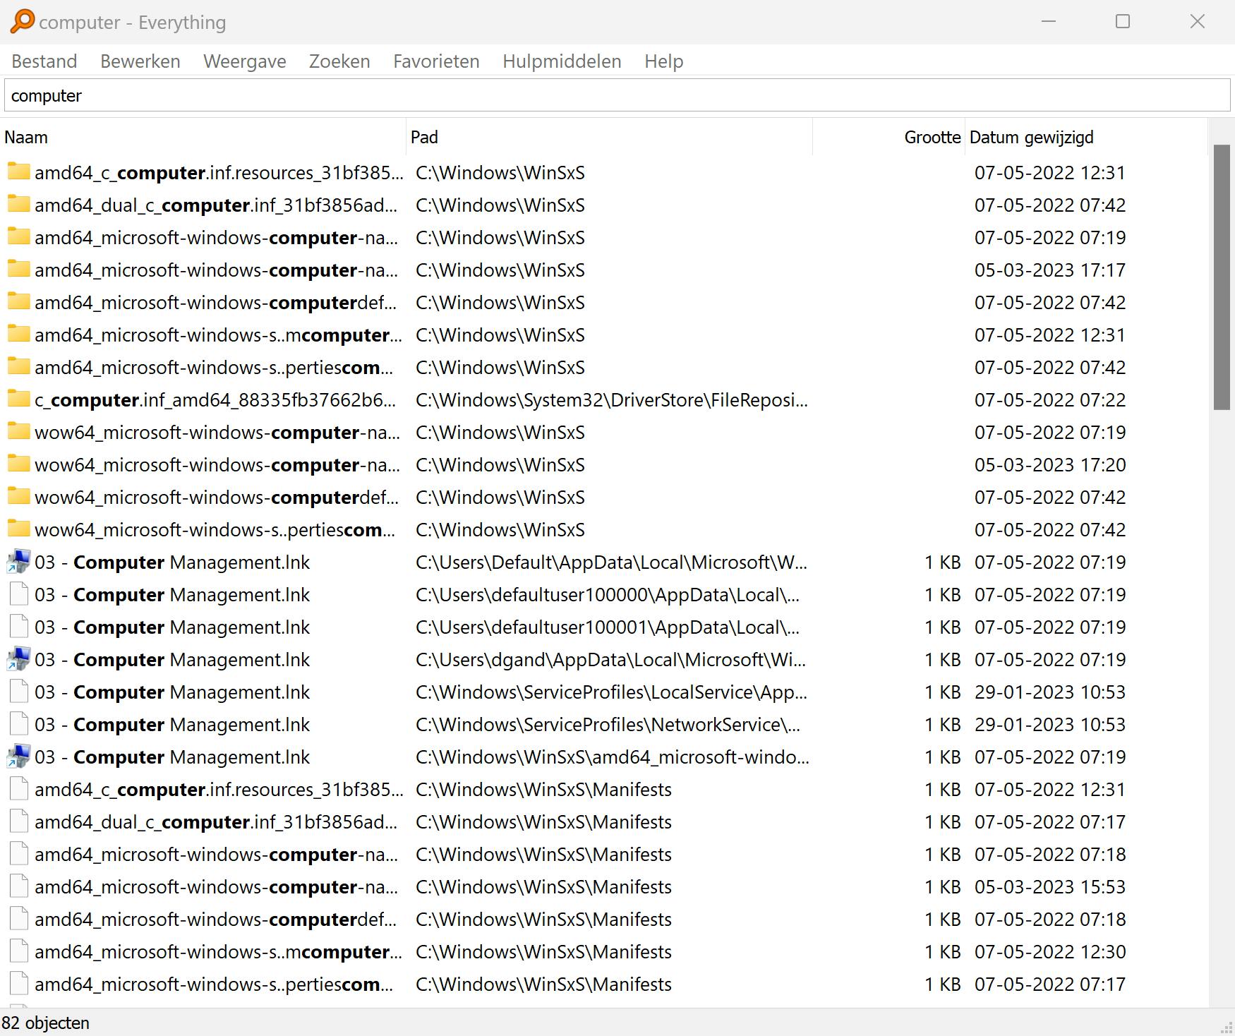Click file icon of Computer Management in defaultuser100001 row
This screenshot has width=1235, height=1036.
click(18, 627)
